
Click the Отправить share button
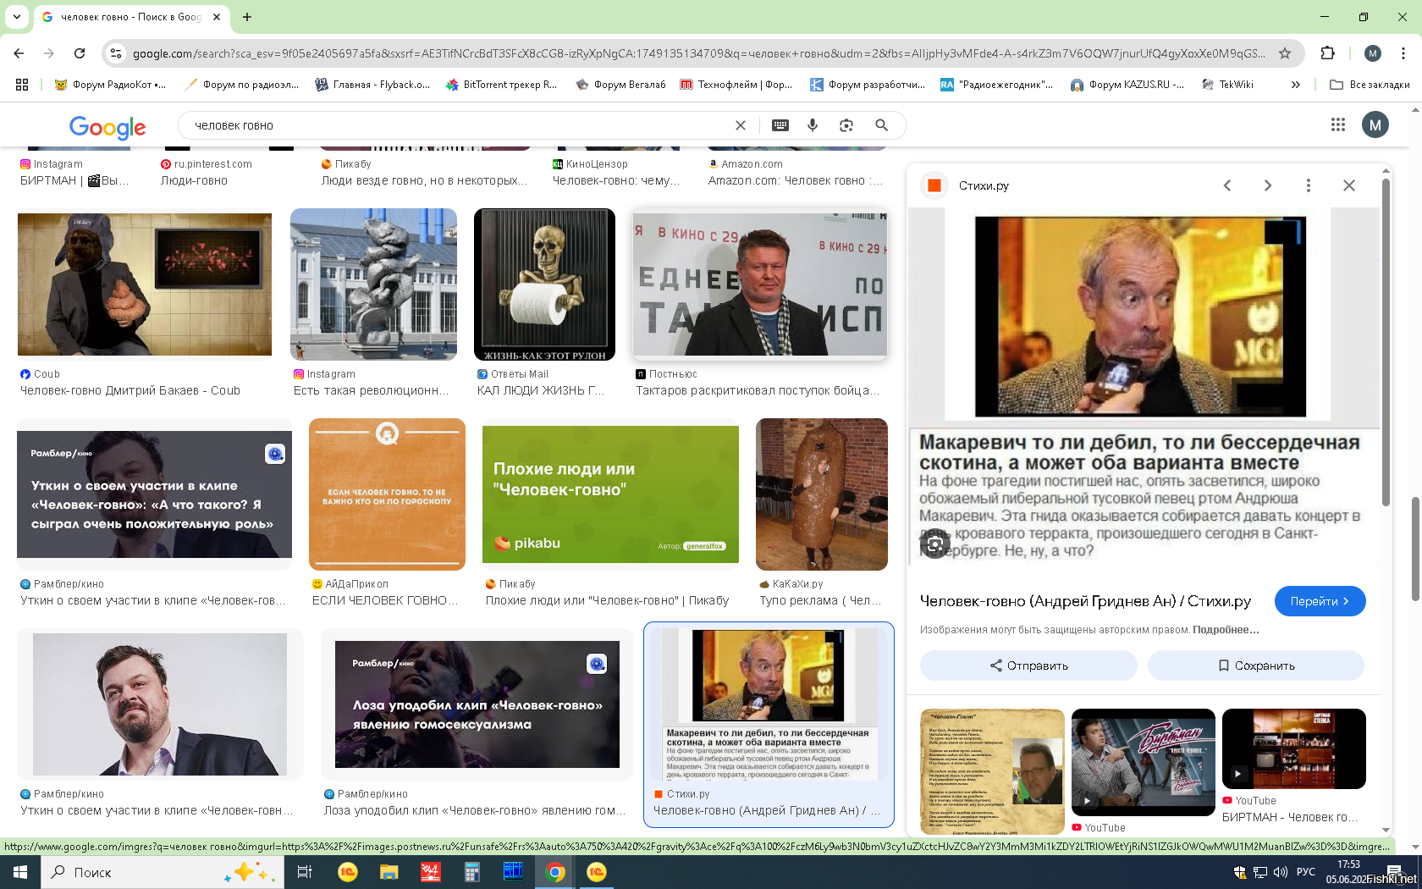click(1028, 665)
